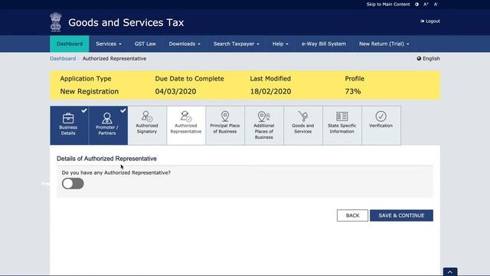Screen dimensions: 490x276
Task: Click Skip to Main Content link
Action: pos(388,5)
